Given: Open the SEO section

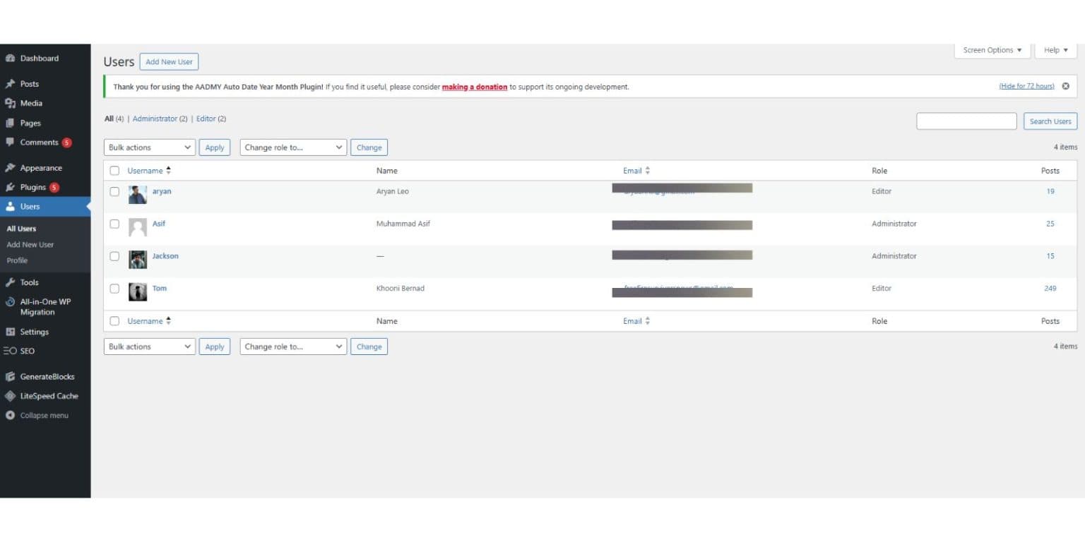Looking at the screenshot, I should coord(27,351).
